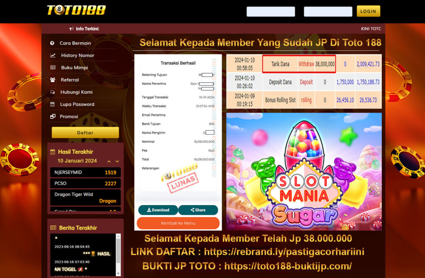Click the rebrand.ly/pastigacorhariini link text
The image size is (425, 278).
(x=284, y=252)
